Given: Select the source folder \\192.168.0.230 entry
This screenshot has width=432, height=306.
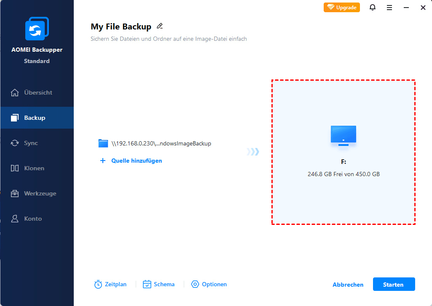Looking at the screenshot, I should coord(155,143).
